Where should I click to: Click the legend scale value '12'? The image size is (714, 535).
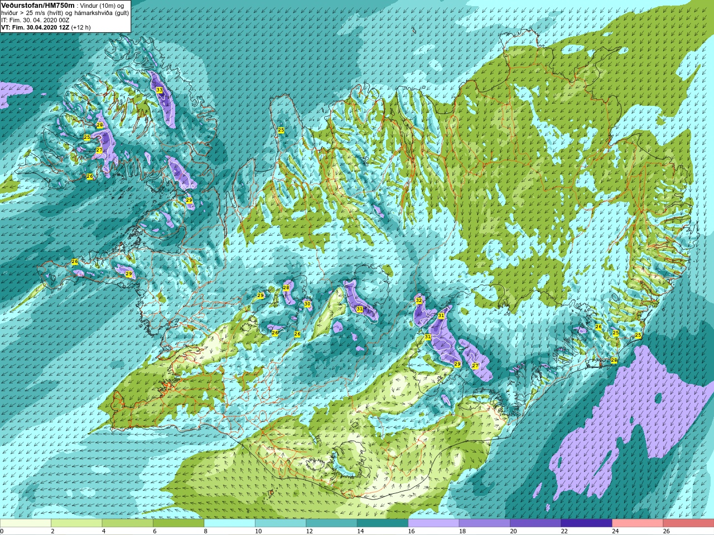point(309,531)
